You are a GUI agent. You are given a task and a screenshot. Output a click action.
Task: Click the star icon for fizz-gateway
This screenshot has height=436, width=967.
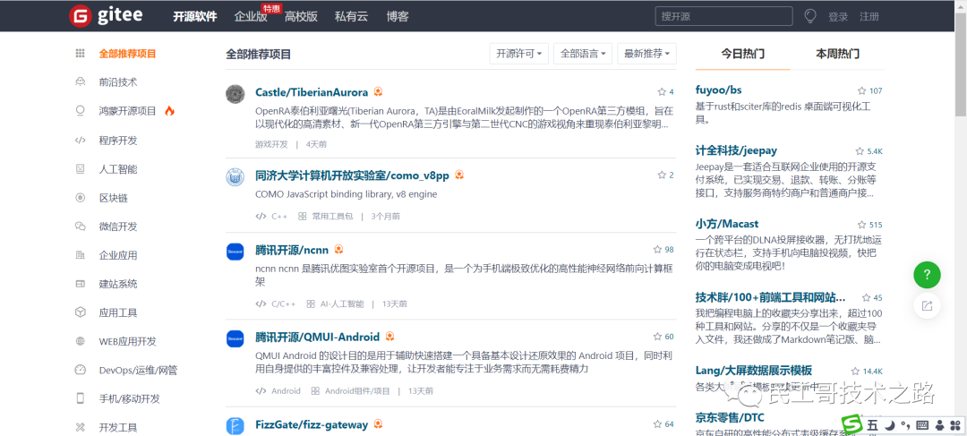tap(657, 424)
